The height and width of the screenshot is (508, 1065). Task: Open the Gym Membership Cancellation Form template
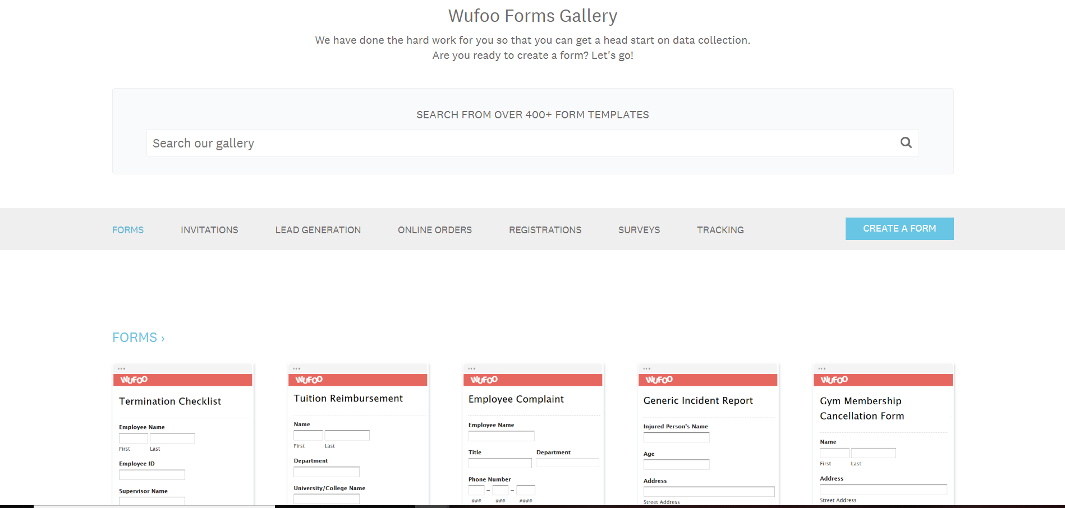883,435
